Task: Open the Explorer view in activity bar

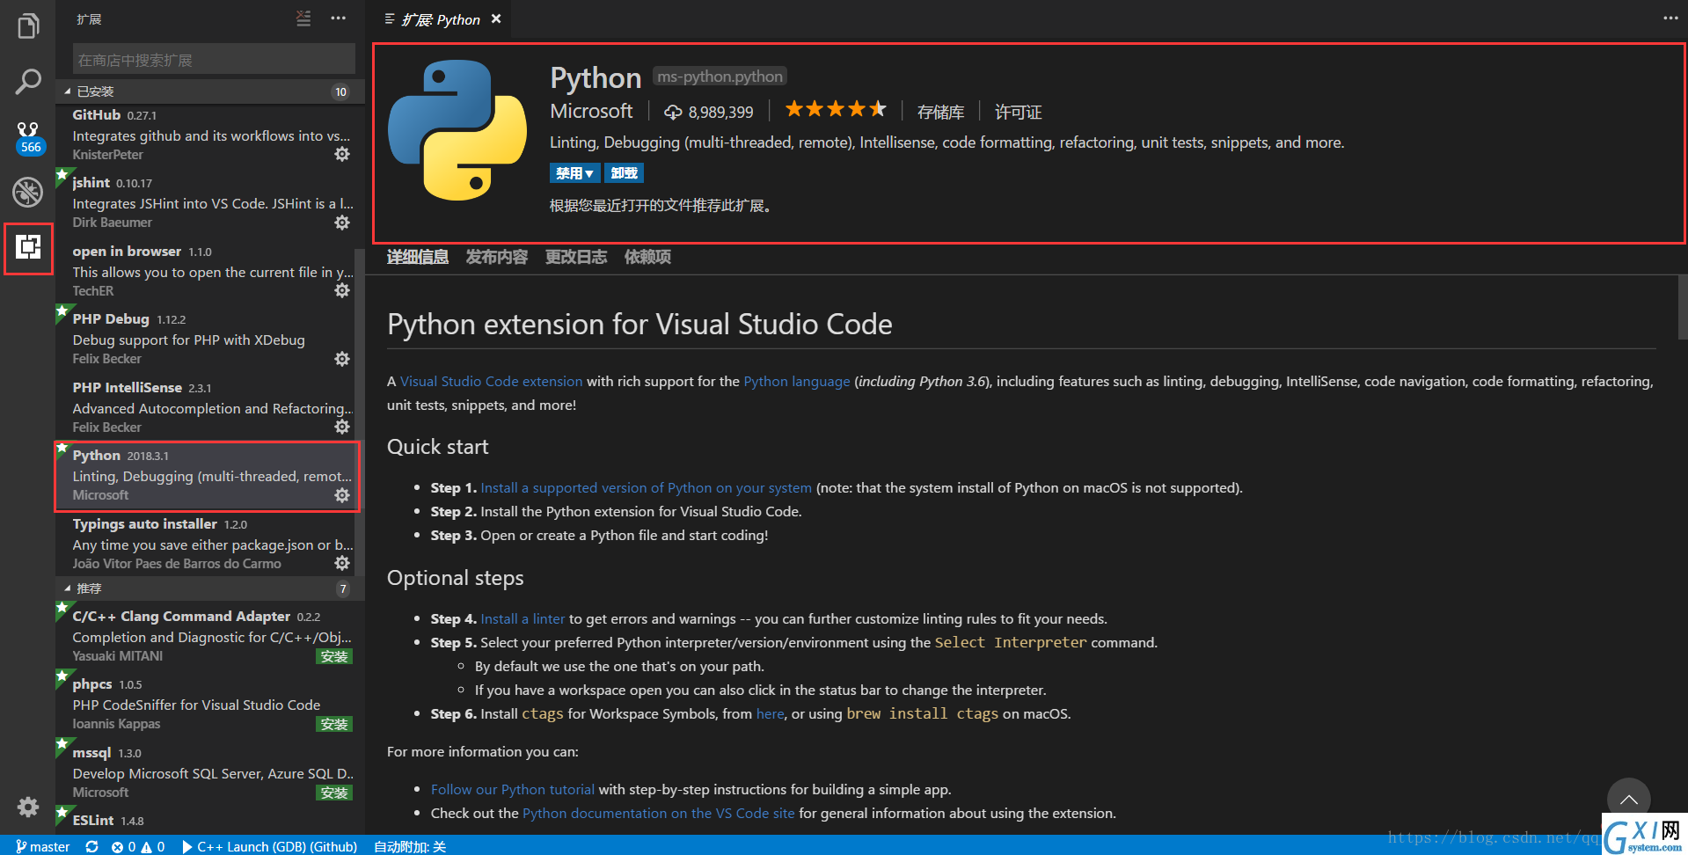Action: [28, 26]
